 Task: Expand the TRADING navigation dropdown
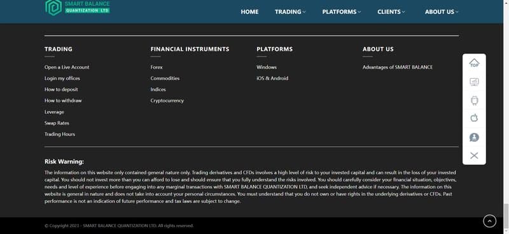(290, 11)
